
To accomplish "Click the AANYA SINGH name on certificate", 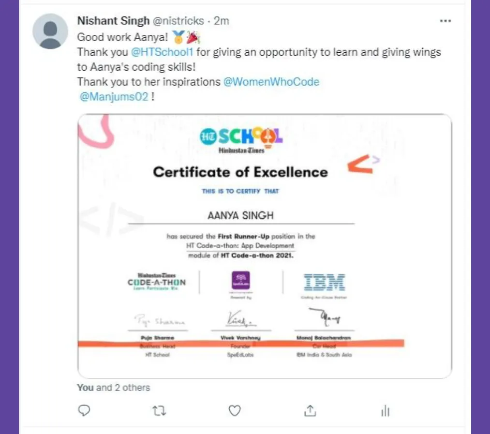I will pyautogui.click(x=240, y=215).
